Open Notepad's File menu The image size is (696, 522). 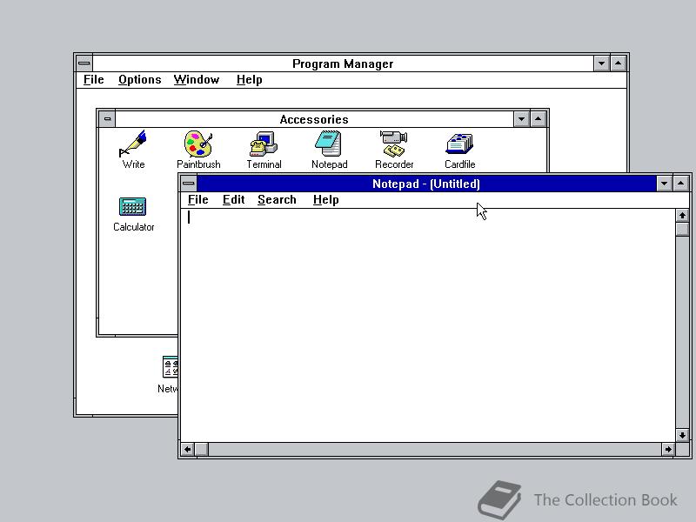click(x=198, y=200)
